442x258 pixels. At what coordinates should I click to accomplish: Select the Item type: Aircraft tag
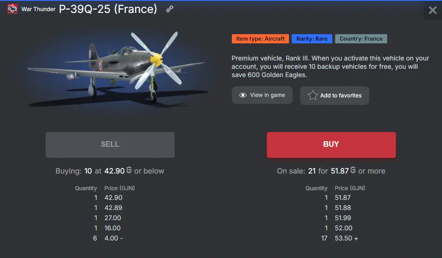(260, 39)
